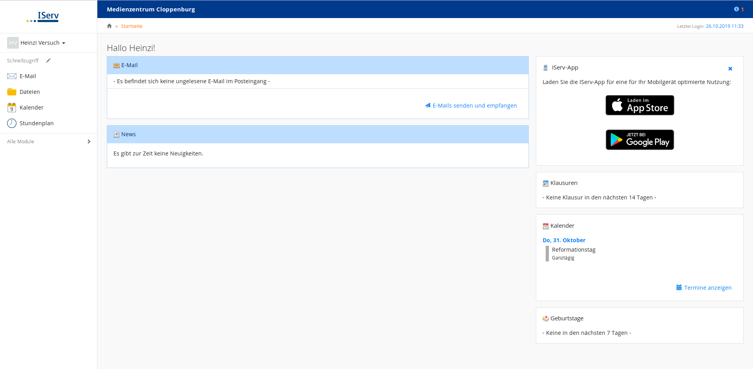
Task: Click the pencil icon to edit Schnellzugriff
Action: 48,60
